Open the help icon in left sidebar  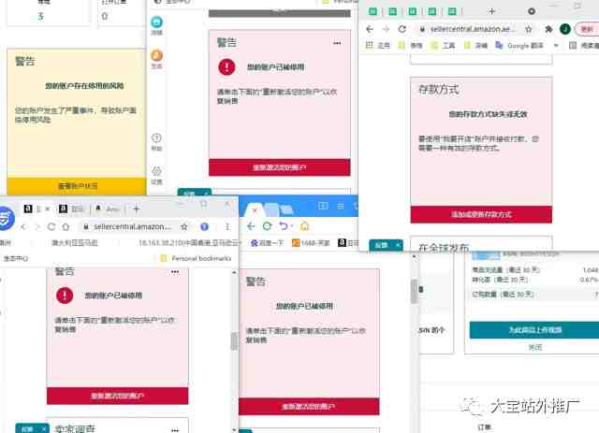click(156, 138)
